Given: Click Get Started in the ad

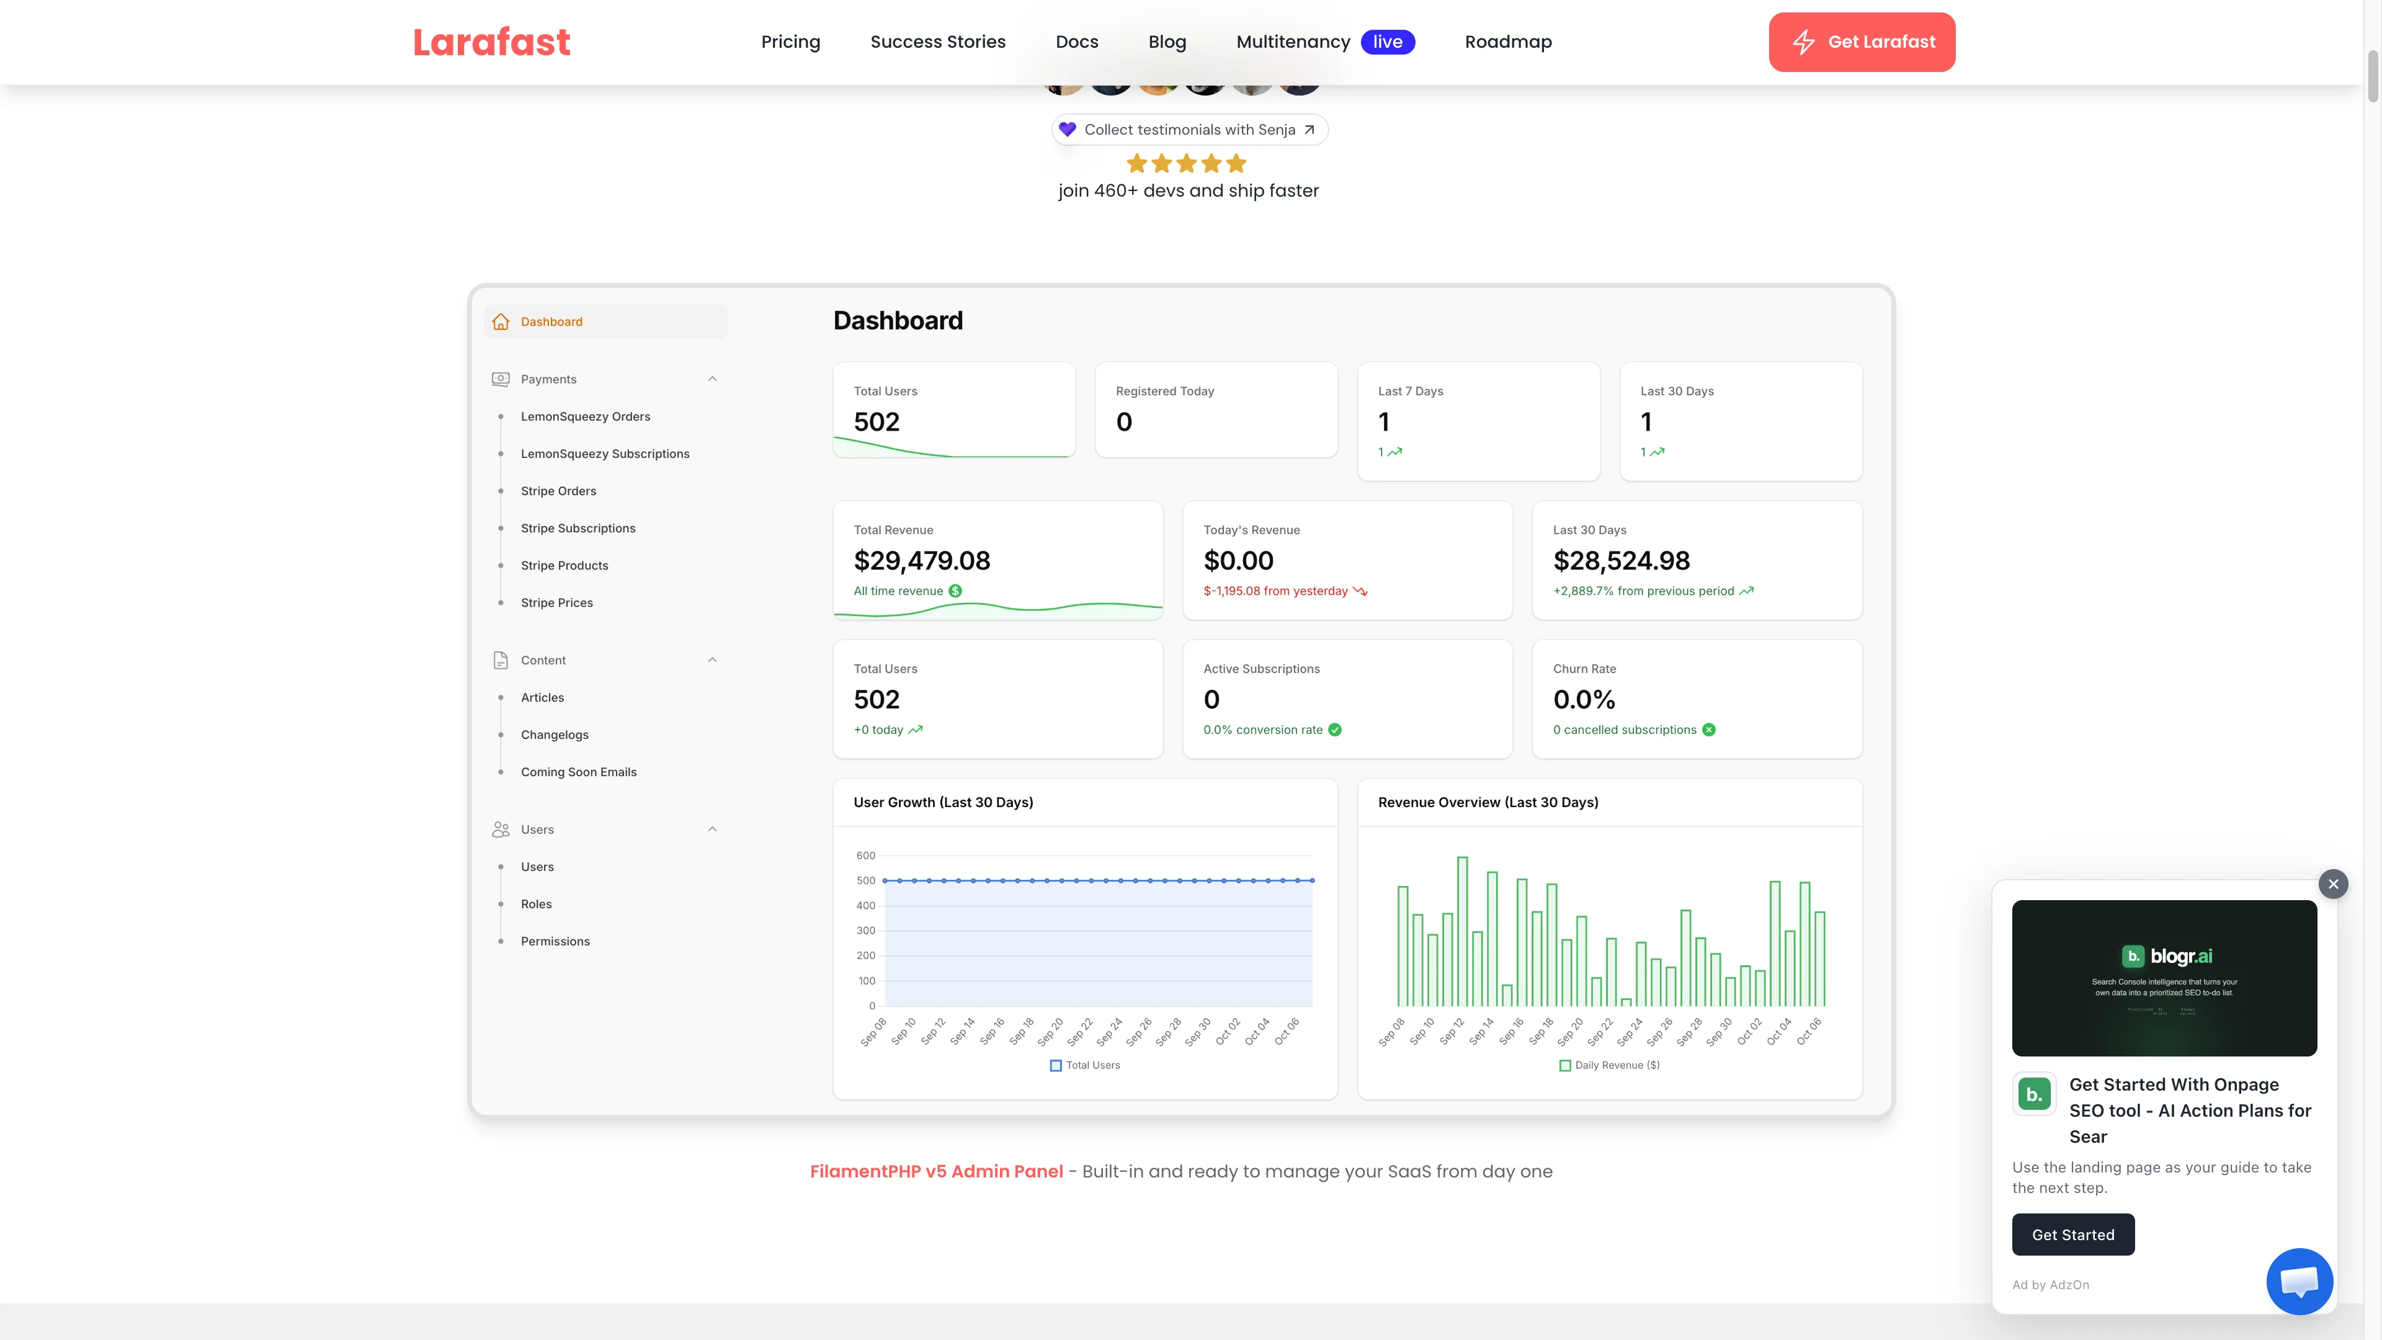Looking at the screenshot, I should [2073, 1235].
